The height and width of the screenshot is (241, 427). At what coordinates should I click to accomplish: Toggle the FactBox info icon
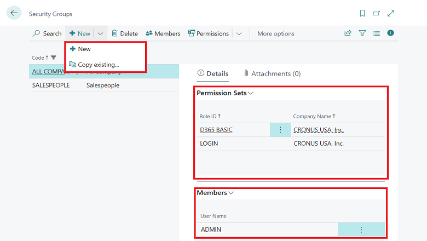click(x=390, y=33)
